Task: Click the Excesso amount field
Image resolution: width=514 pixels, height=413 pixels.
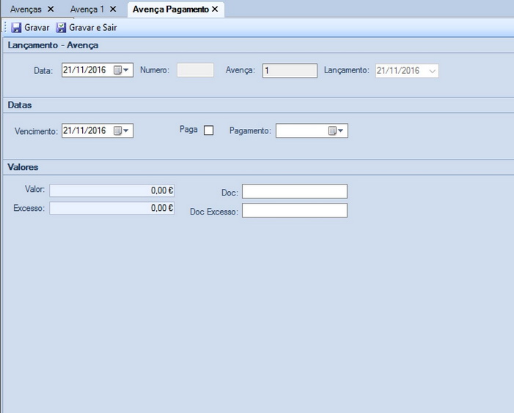Action: (x=111, y=208)
